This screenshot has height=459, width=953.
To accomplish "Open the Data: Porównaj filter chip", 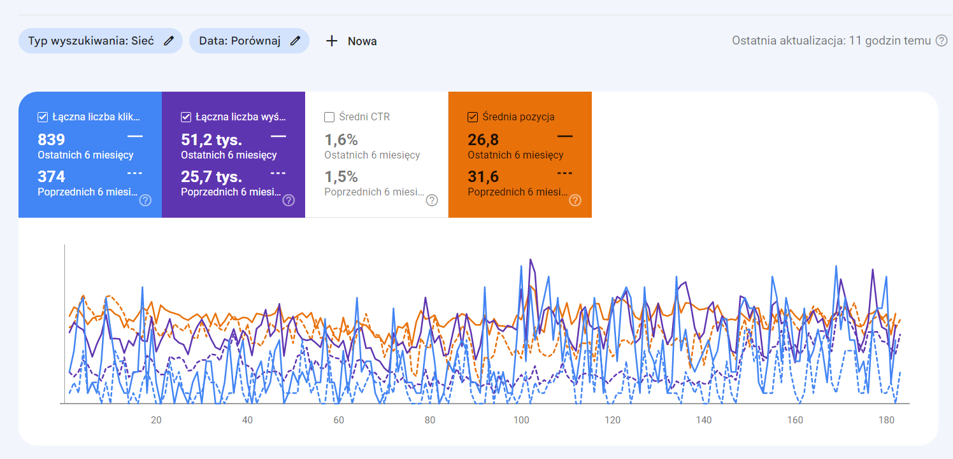I will pos(249,41).
